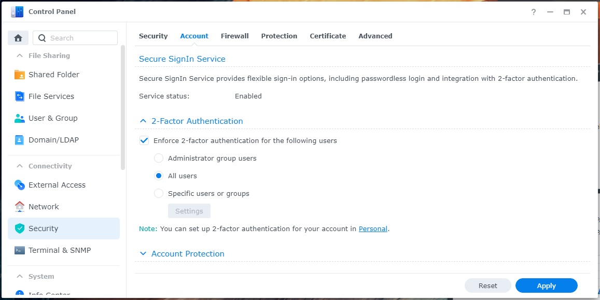Switch to the Protection tab

click(279, 36)
